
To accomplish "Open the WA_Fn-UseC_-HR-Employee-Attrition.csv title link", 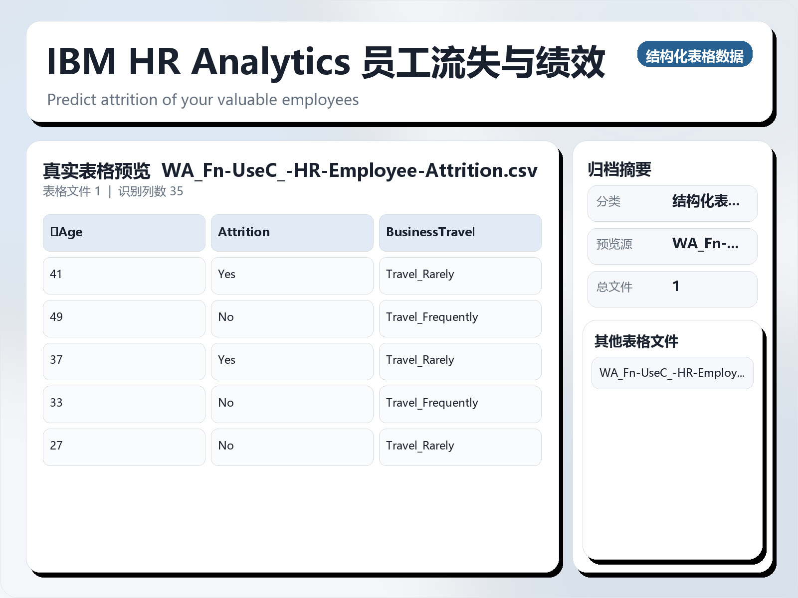I will pyautogui.click(x=350, y=170).
